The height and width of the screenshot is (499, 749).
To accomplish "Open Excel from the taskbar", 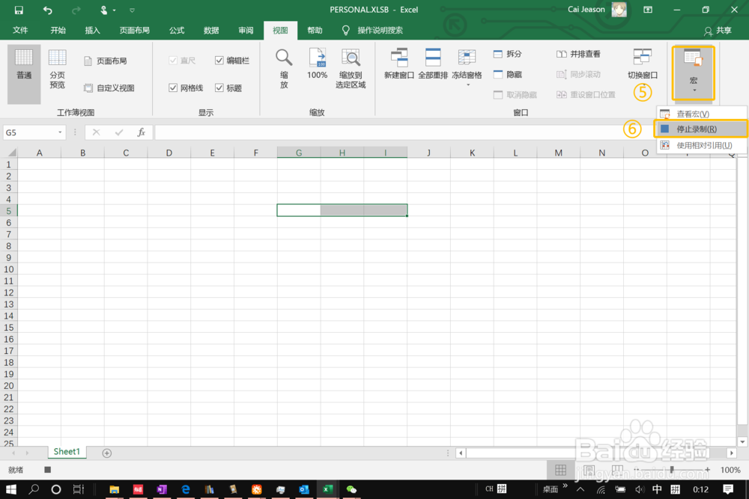I will pos(328,489).
